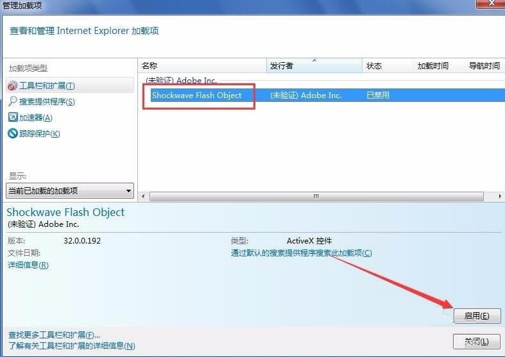
Task: Sort the list by 发行者 column header
Action: [314, 65]
